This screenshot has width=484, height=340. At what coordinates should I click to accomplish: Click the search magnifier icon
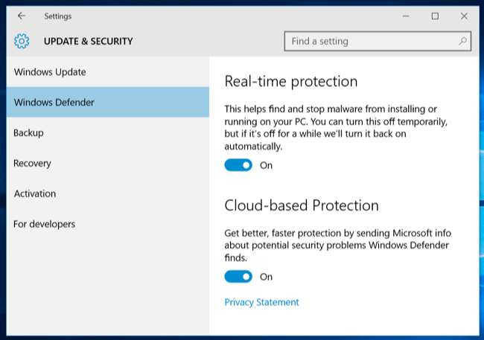462,41
